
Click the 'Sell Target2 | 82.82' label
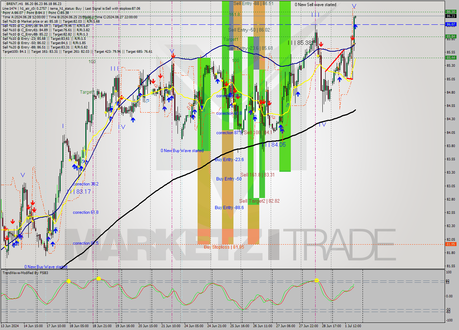coord(259,201)
